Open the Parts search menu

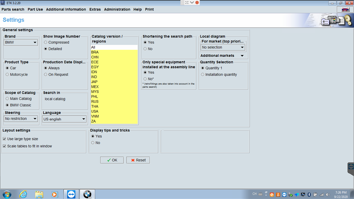pos(13,9)
